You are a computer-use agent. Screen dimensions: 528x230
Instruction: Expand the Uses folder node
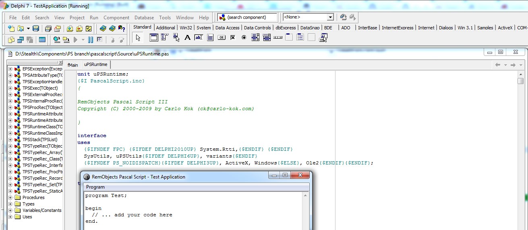point(10,217)
